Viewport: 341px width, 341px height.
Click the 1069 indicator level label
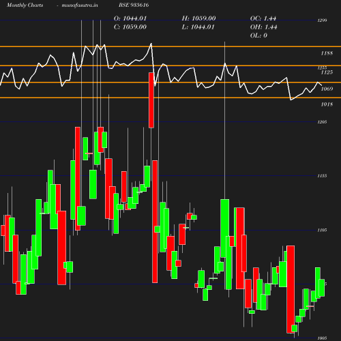(327, 89)
